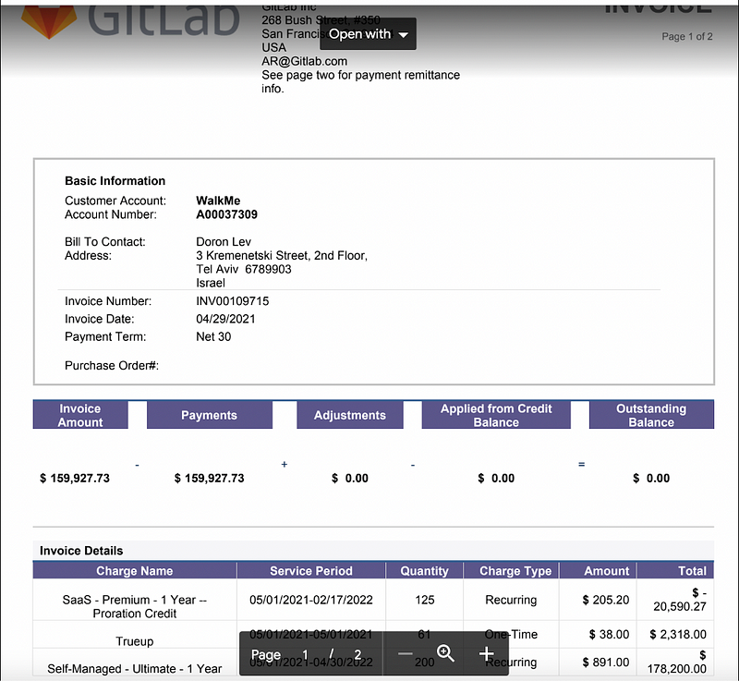This screenshot has height=681, width=739.
Task: Click the account number A00037309
Action: pyautogui.click(x=226, y=214)
